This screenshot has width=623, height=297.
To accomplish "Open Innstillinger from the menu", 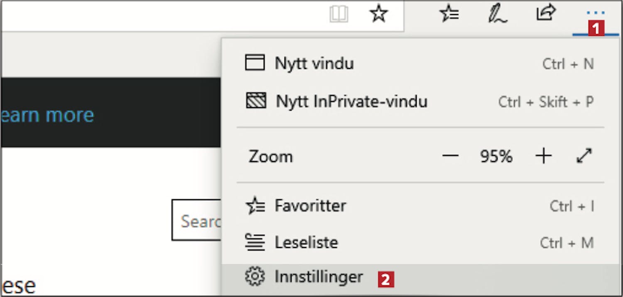I will (x=420, y=277).
